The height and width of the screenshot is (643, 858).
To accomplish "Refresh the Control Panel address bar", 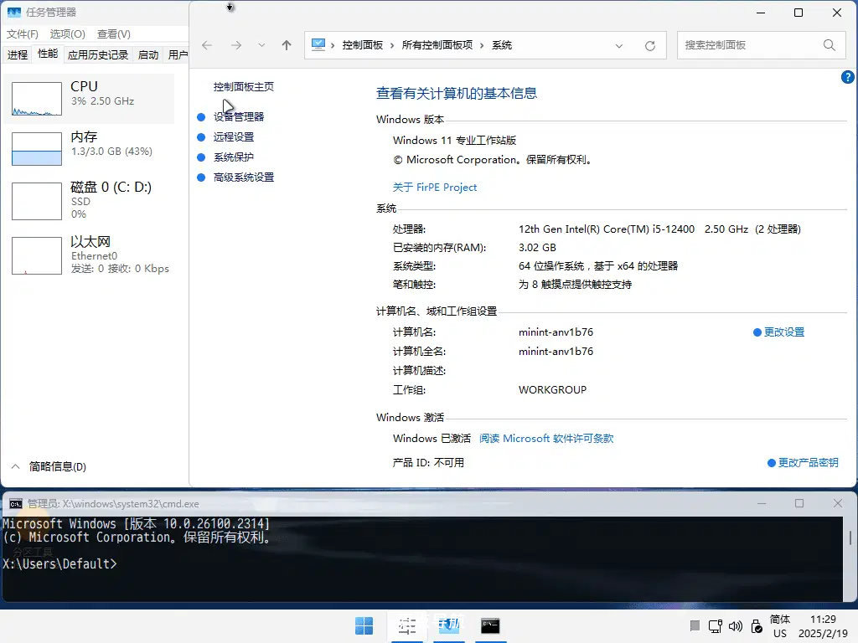I will (650, 46).
